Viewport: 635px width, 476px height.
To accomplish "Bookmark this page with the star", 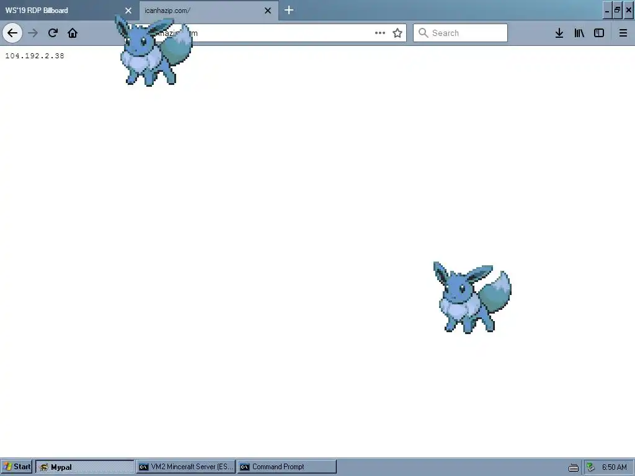I will coord(397,33).
